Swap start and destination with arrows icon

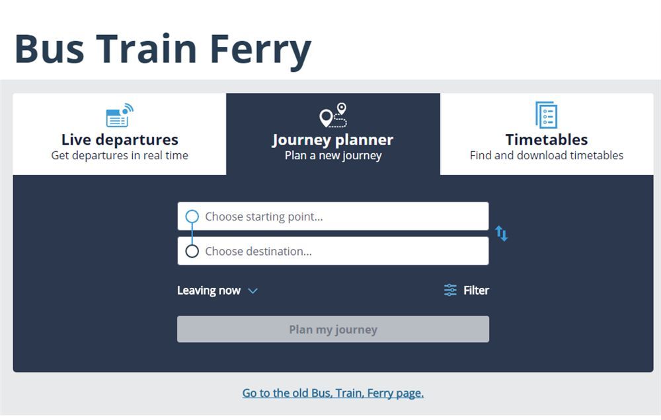501,233
